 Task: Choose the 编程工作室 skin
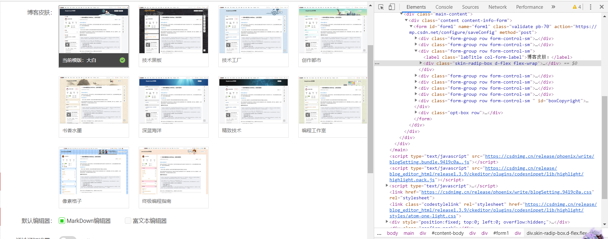click(x=333, y=107)
